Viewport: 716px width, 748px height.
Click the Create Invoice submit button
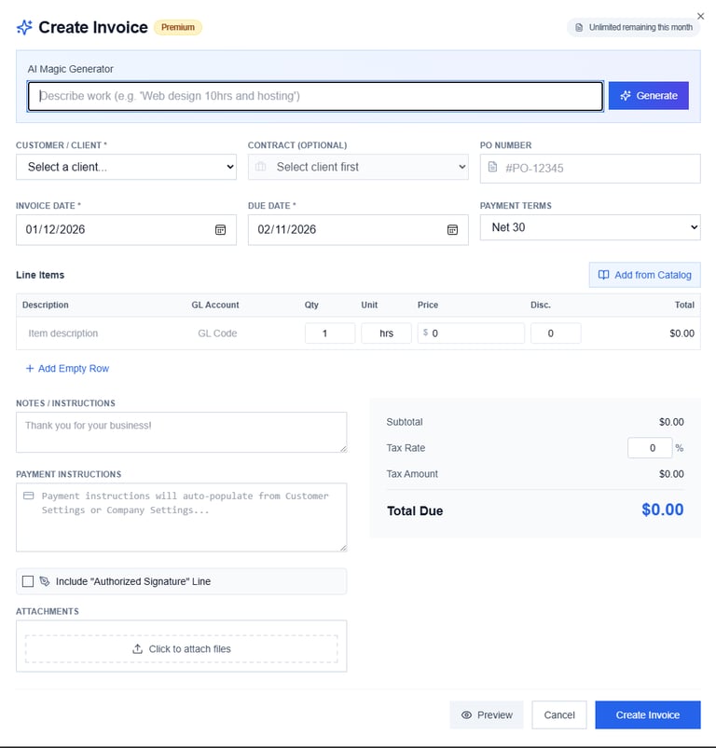coord(647,714)
